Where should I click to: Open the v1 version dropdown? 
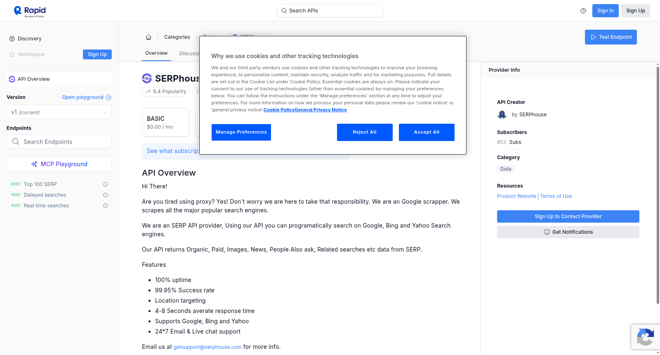pos(59,112)
